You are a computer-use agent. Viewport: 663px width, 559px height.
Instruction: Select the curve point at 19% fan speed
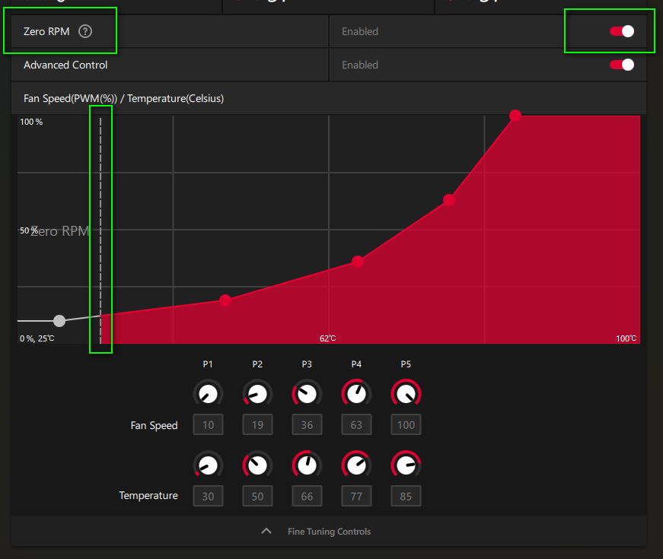[225, 300]
